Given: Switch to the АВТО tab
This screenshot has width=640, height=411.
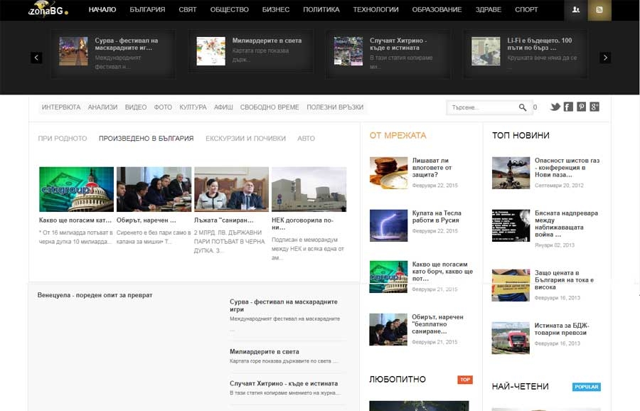Looking at the screenshot, I should tap(306, 139).
